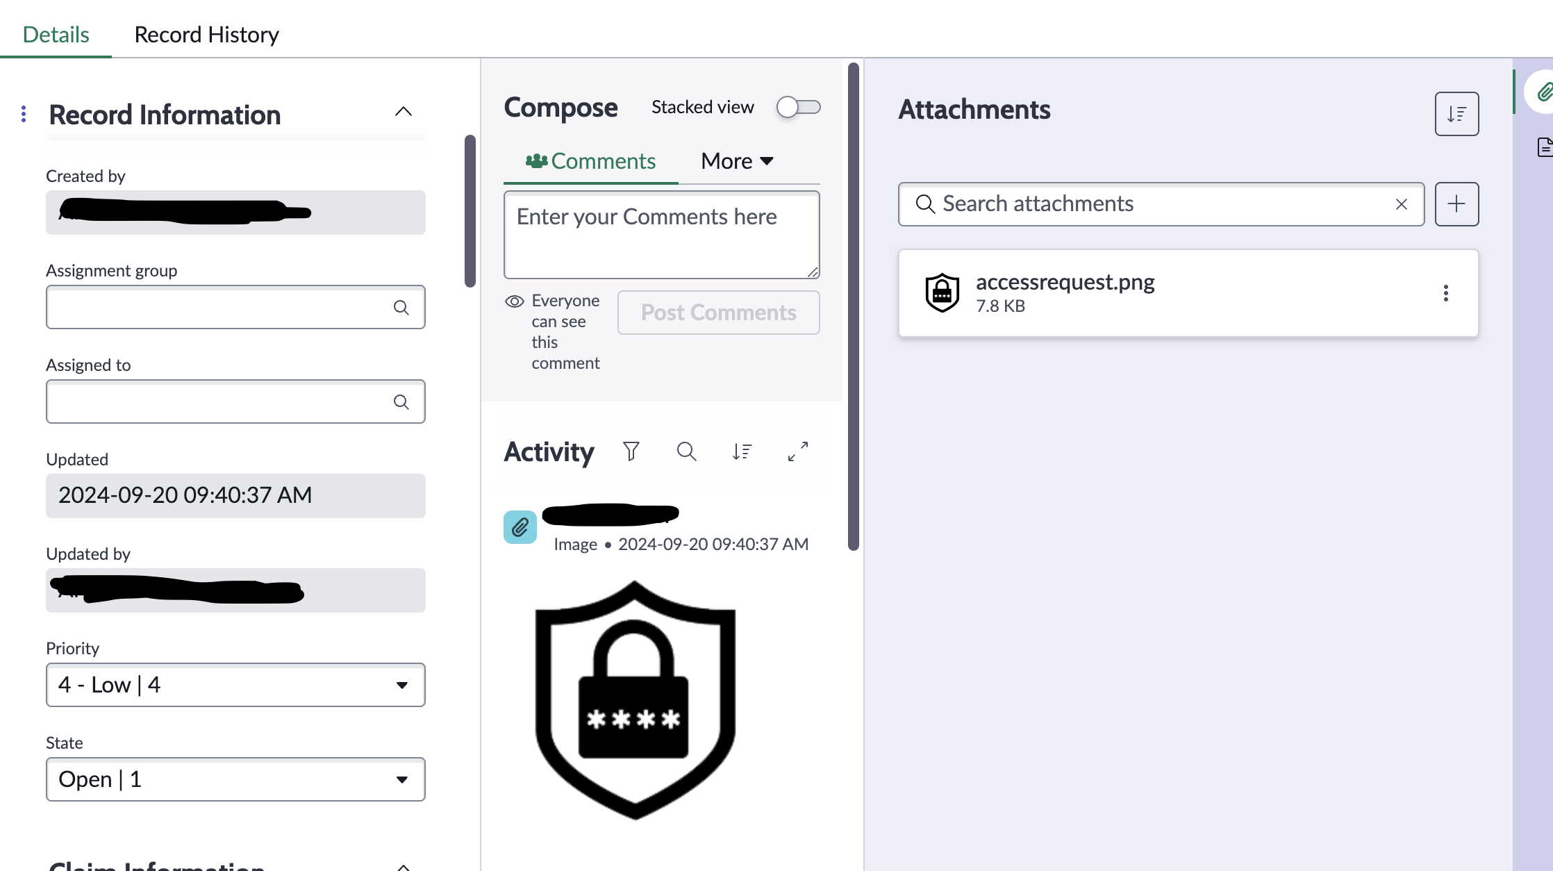
Task: Toggle the Stacked view switch
Action: pyautogui.click(x=798, y=107)
